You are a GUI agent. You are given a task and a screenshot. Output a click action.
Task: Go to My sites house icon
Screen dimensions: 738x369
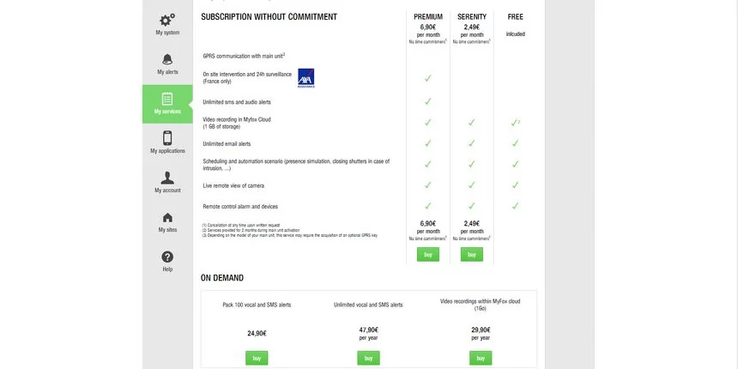click(167, 217)
